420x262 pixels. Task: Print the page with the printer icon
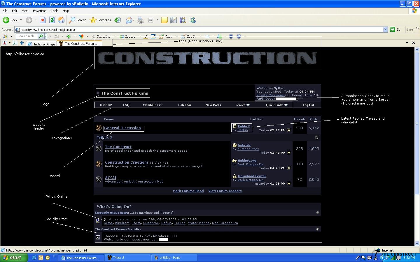tap(140, 20)
